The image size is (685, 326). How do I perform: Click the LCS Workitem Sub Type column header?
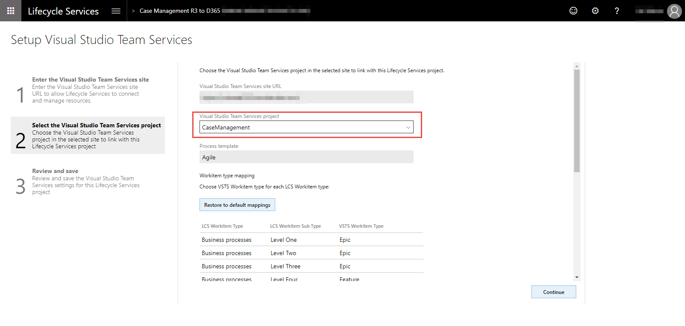coord(295,226)
